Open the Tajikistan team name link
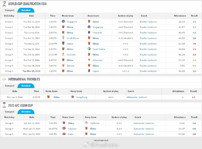Screen dimensions: 202x149 click(x=95, y=123)
